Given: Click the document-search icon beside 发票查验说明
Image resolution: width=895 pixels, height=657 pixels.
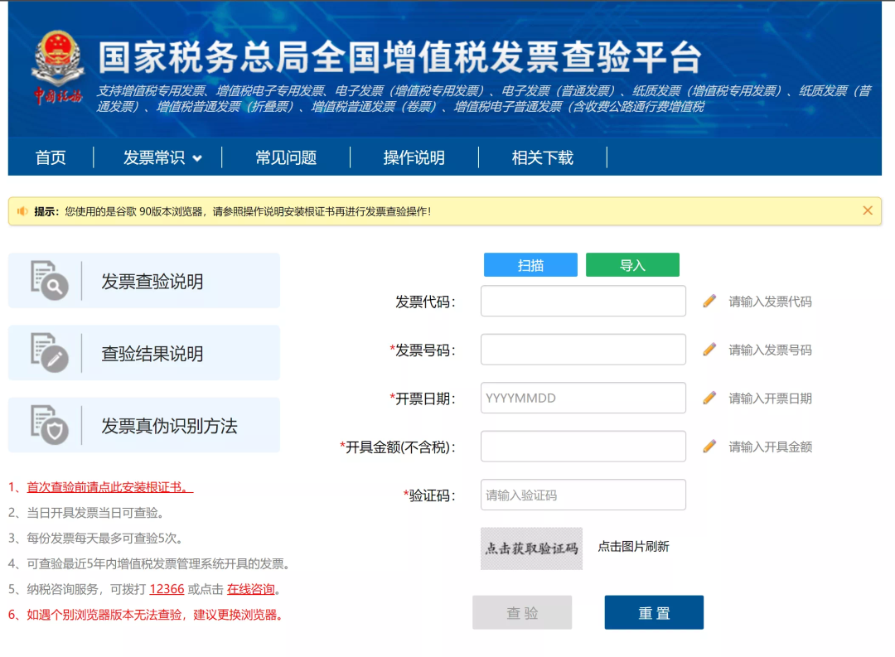Looking at the screenshot, I should (49, 280).
